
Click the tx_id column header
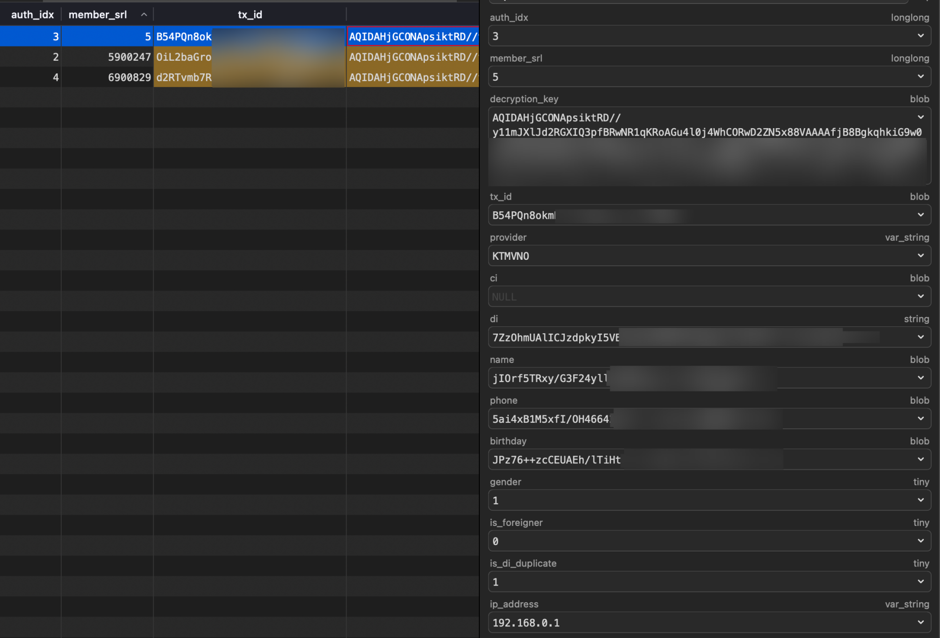click(x=250, y=15)
